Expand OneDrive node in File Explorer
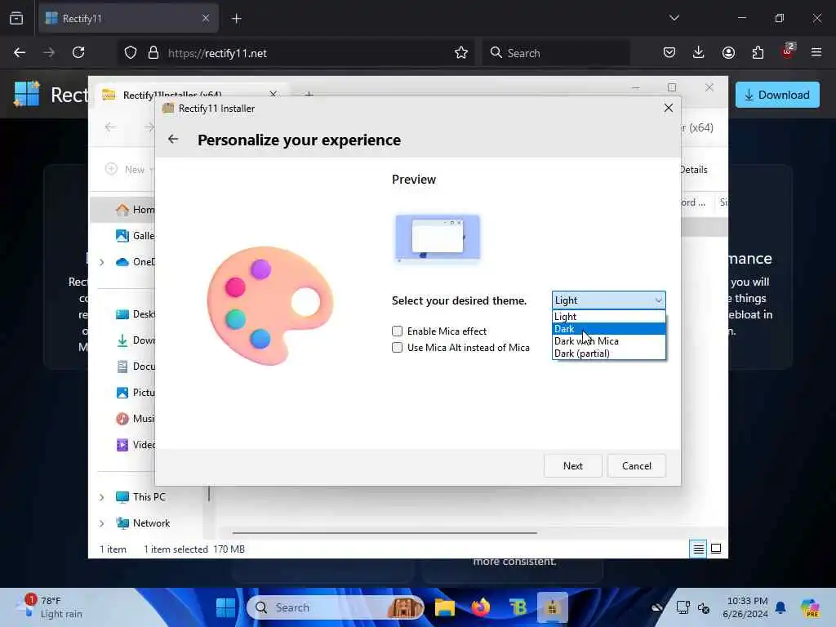Image resolution: width=836 pixels, height=627 pixels. (x=101, y=262)
